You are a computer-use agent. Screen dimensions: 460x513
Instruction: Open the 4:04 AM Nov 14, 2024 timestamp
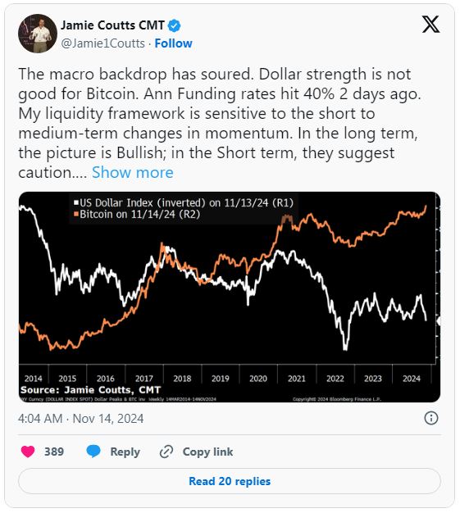81,419
